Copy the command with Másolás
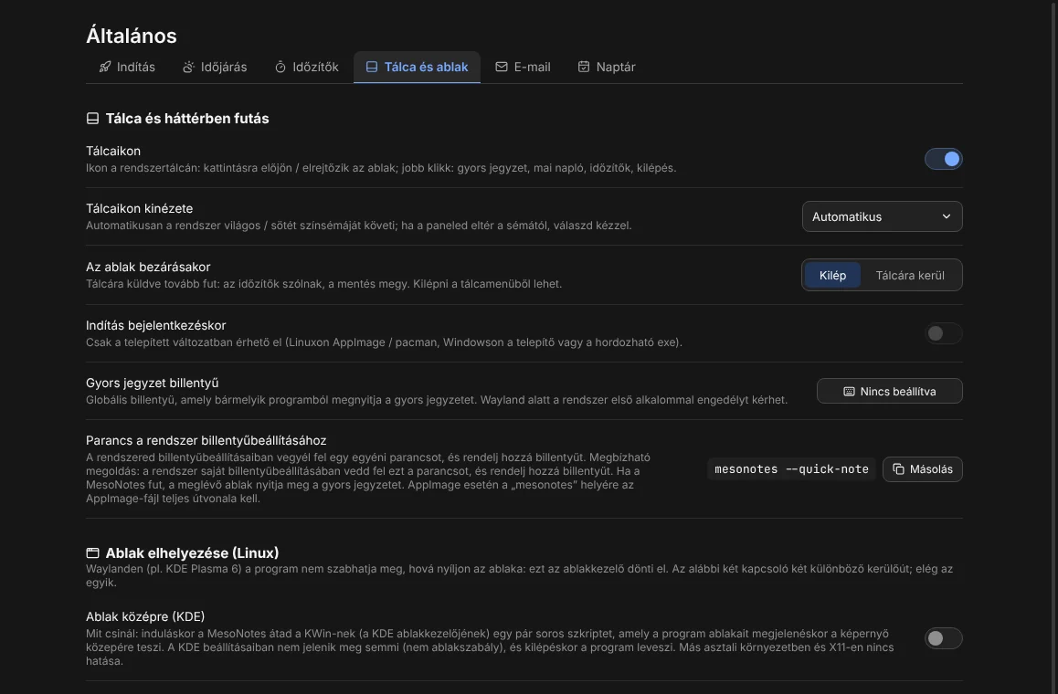1058x694 pixels. pos(923,468)
